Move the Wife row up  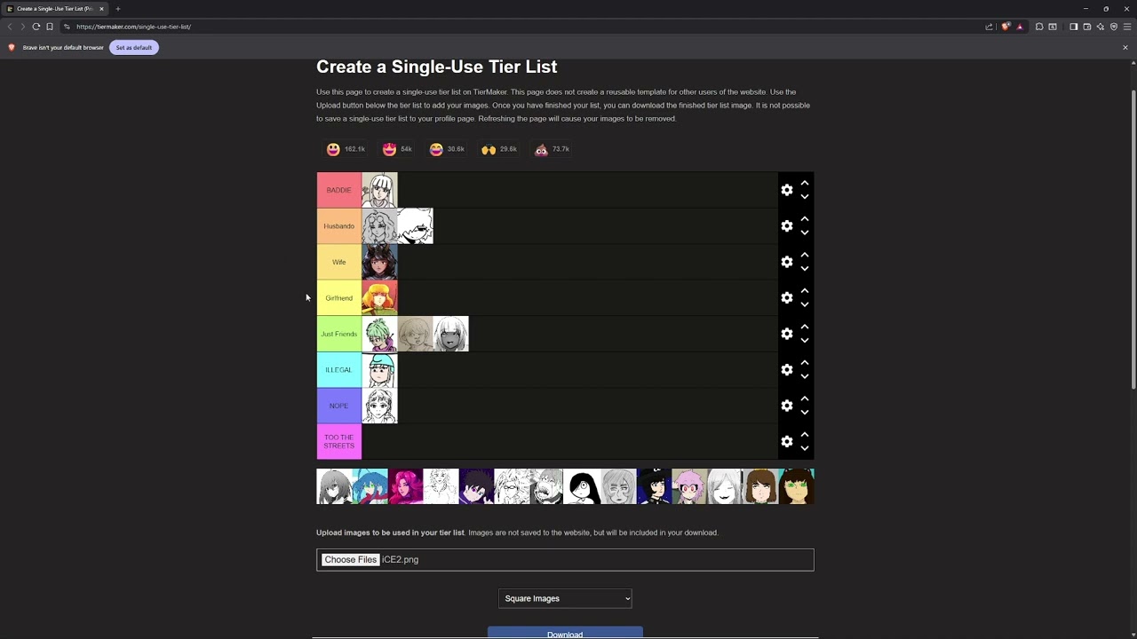805,255
